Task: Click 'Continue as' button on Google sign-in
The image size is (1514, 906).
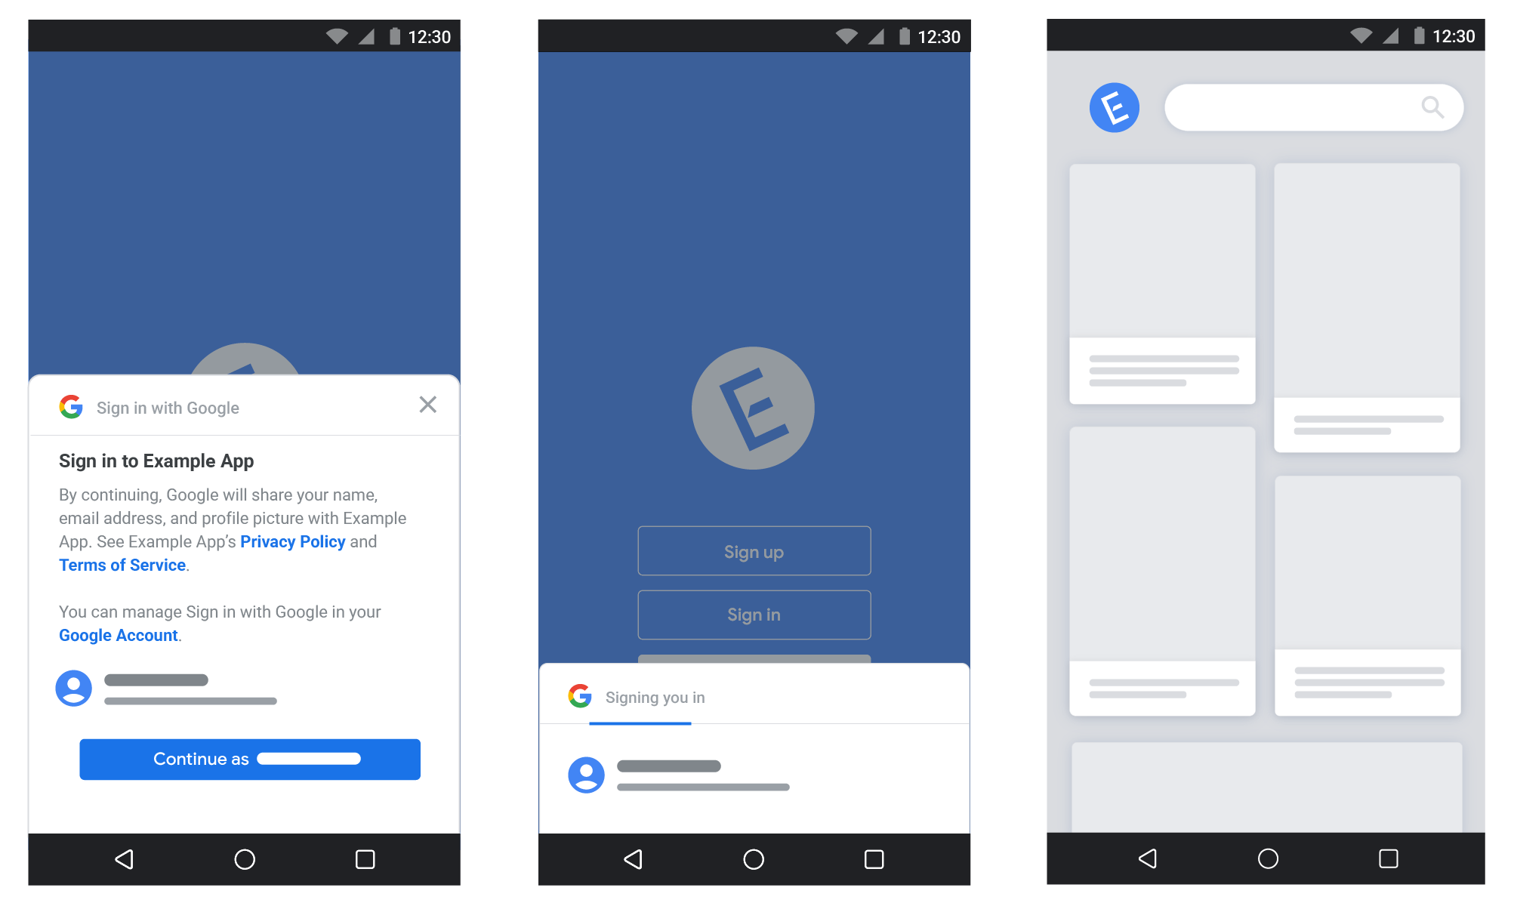Action: tap(246, 758)
